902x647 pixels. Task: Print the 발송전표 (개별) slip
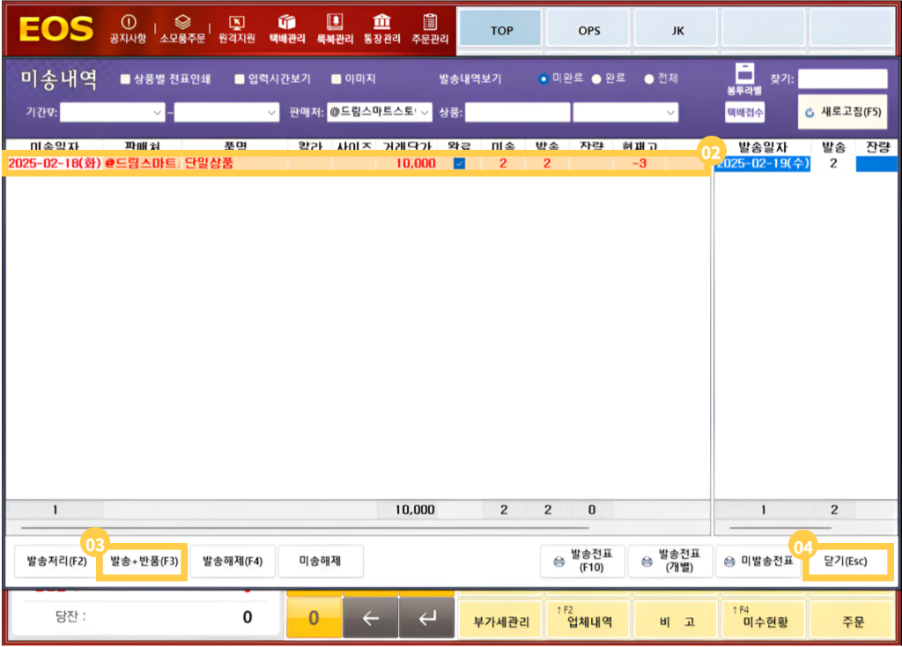670,561
